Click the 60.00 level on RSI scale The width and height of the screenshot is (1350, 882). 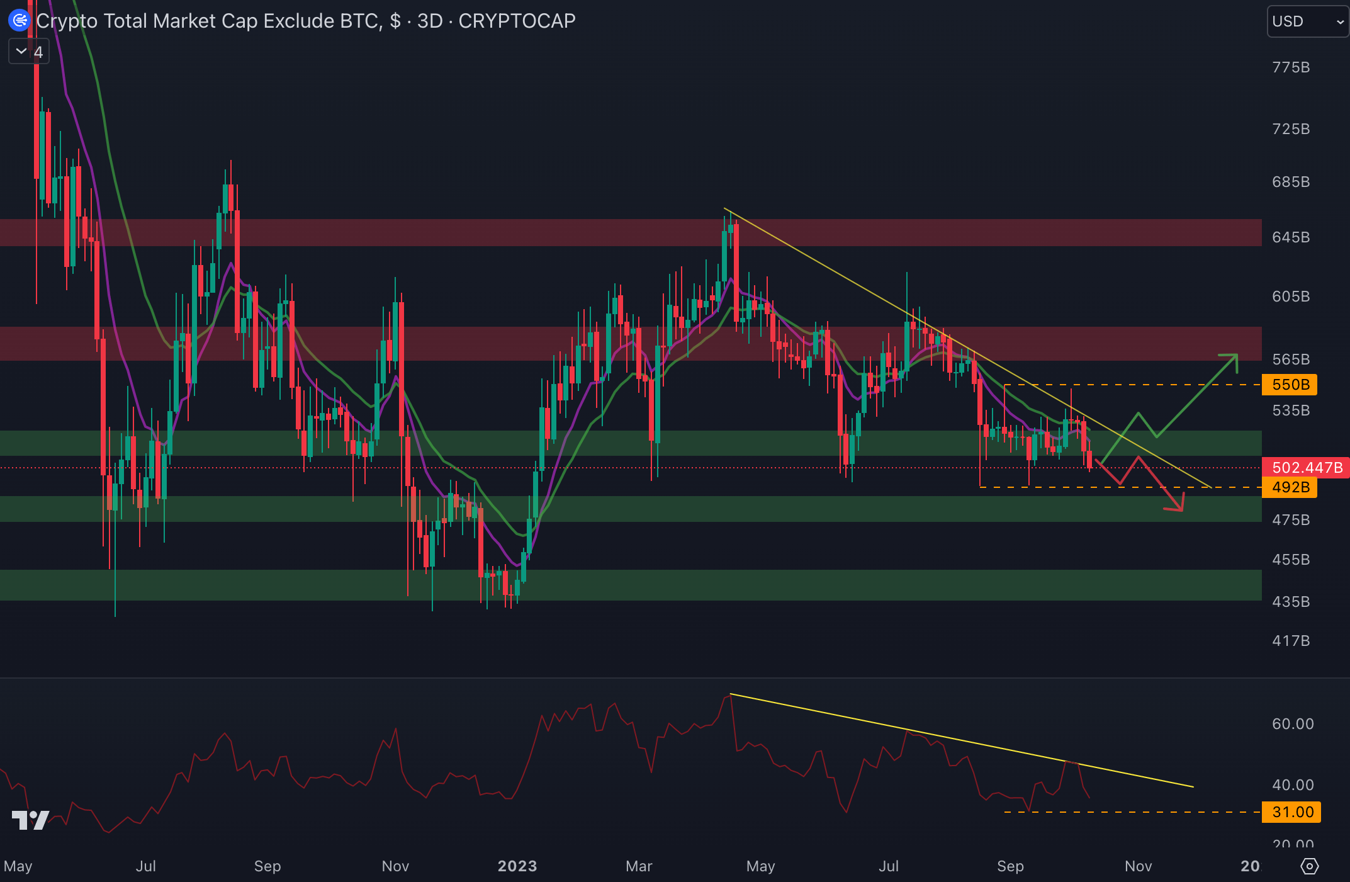[x=1292, y=724]
